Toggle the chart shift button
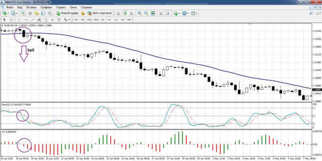This screenshot has width=322, height=161. 168,13
